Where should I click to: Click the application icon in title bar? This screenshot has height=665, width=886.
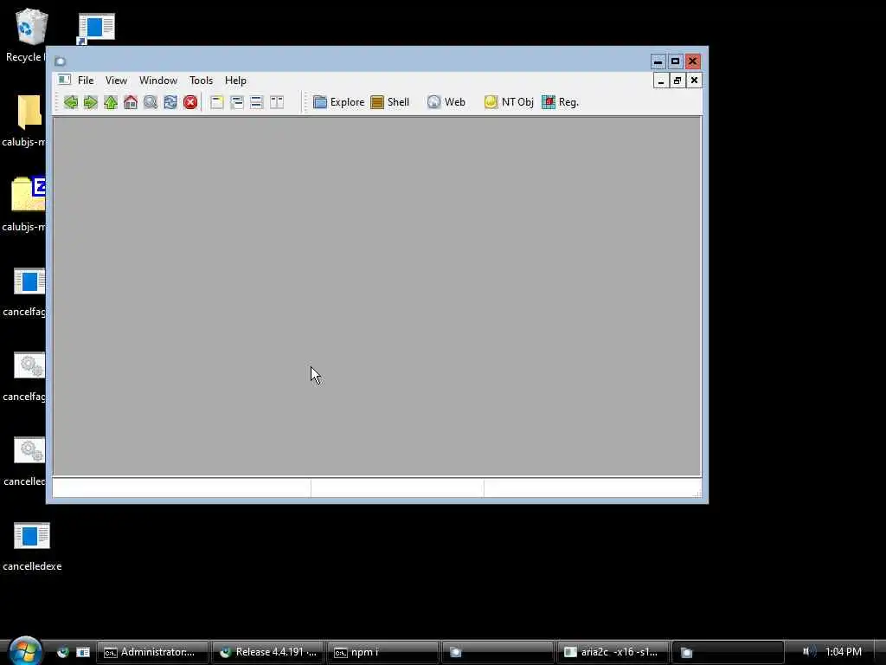tap(61, 61)
